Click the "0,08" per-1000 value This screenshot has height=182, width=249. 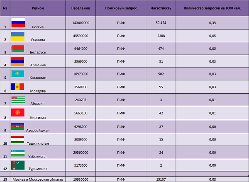(212, 180)
